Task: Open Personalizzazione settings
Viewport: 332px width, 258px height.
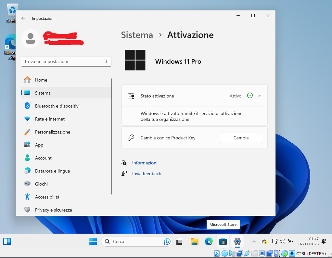Action: [x=66, y=132]
